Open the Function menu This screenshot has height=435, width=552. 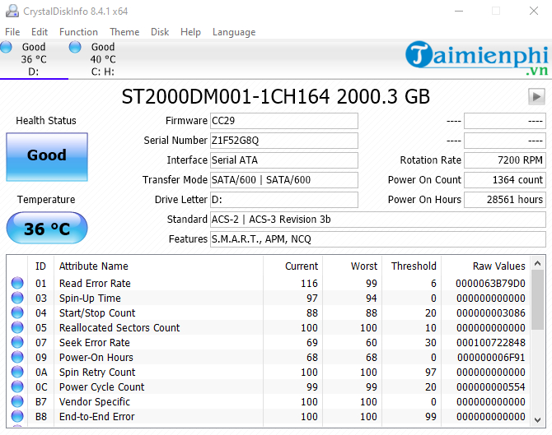78,32
